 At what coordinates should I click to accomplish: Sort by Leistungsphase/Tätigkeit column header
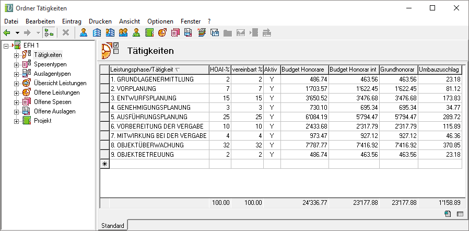(x=157, y=70)
